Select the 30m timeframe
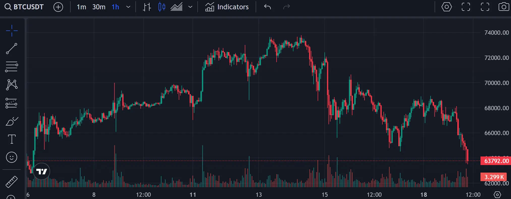The height and width of the screenshot is (199, 511). click(x=99, y=7)
